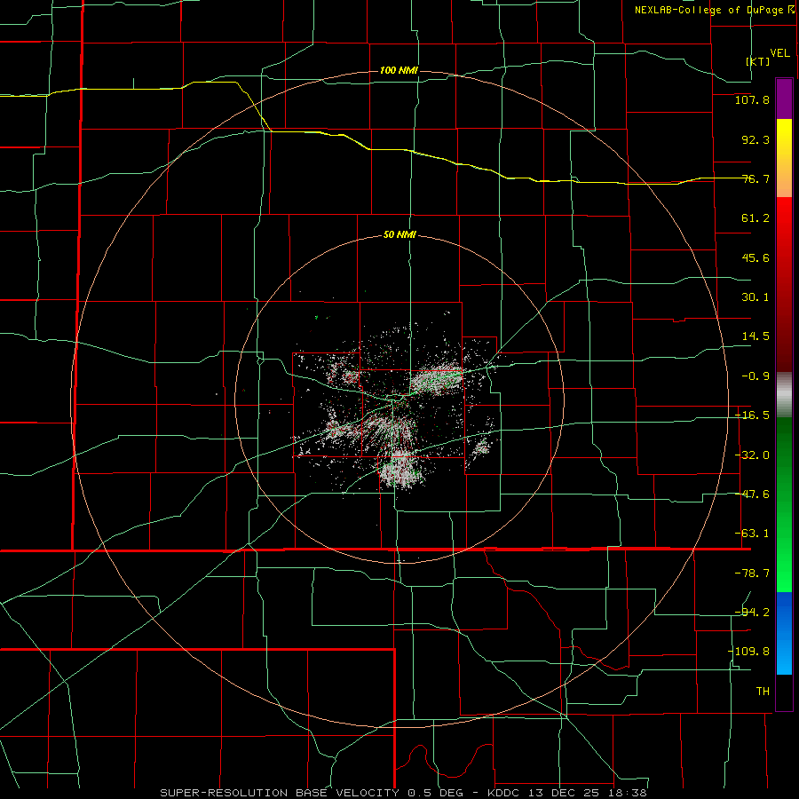Viewport: 799px width, 799px height.
Task: Click the -63.1 velocity scale value
Action: 752,534
